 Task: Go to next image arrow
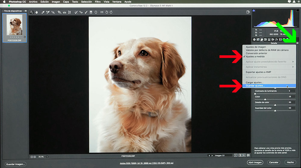(212, 156)
